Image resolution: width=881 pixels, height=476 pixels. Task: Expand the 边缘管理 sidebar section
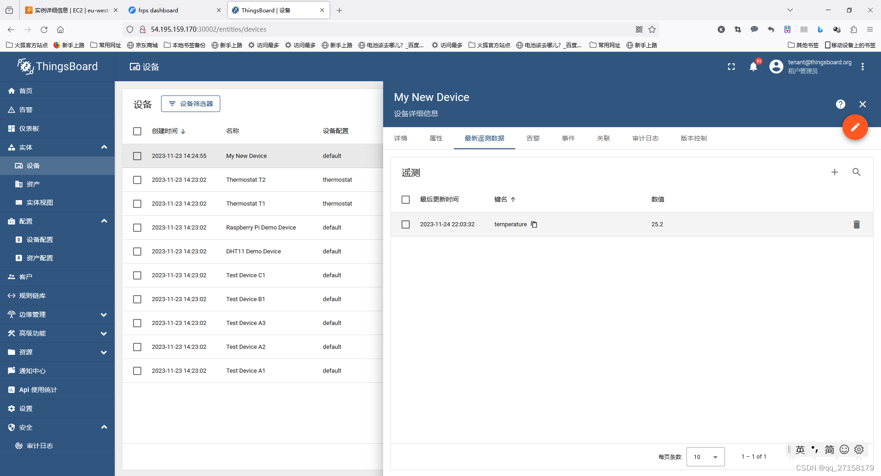pos(104,315)
